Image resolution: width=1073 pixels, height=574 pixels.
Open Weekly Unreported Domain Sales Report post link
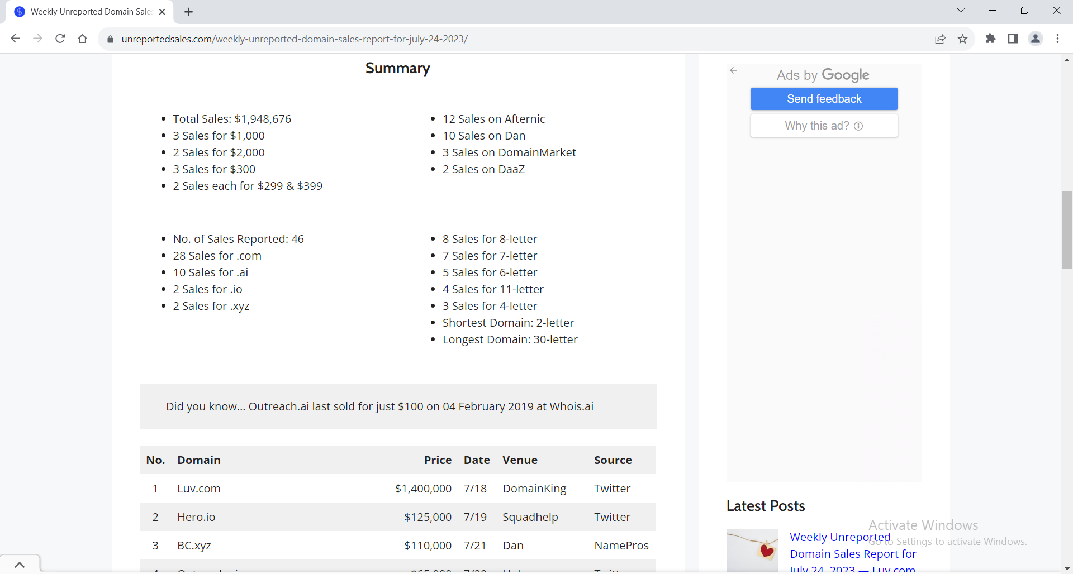point(853,553)
